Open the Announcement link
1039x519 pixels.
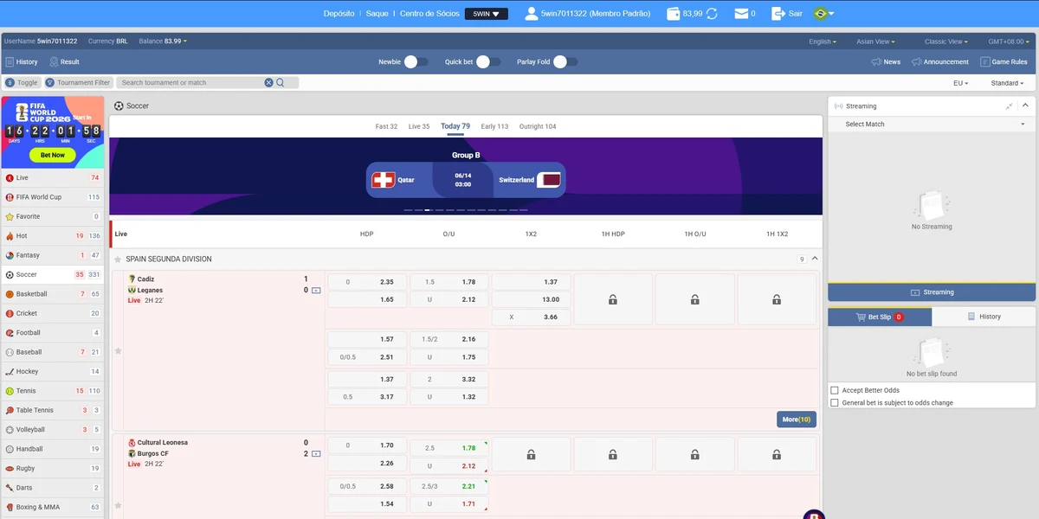pos(939,62)
